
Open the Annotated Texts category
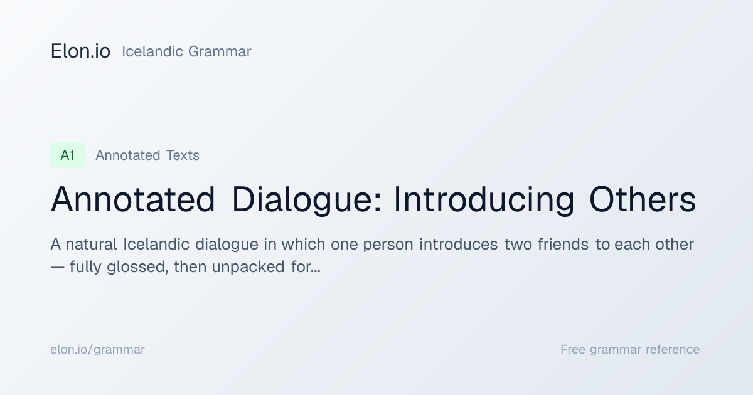(x=147, y=155)
